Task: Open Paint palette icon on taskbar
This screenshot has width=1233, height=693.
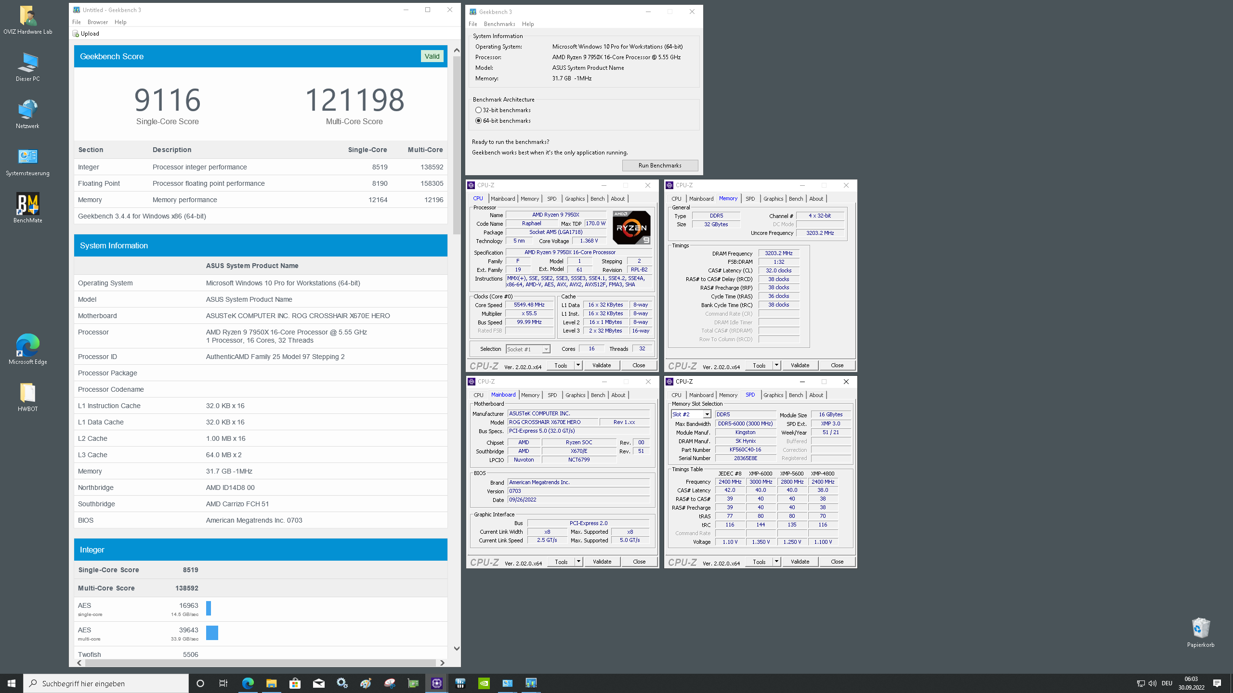Action: [366, 683]
